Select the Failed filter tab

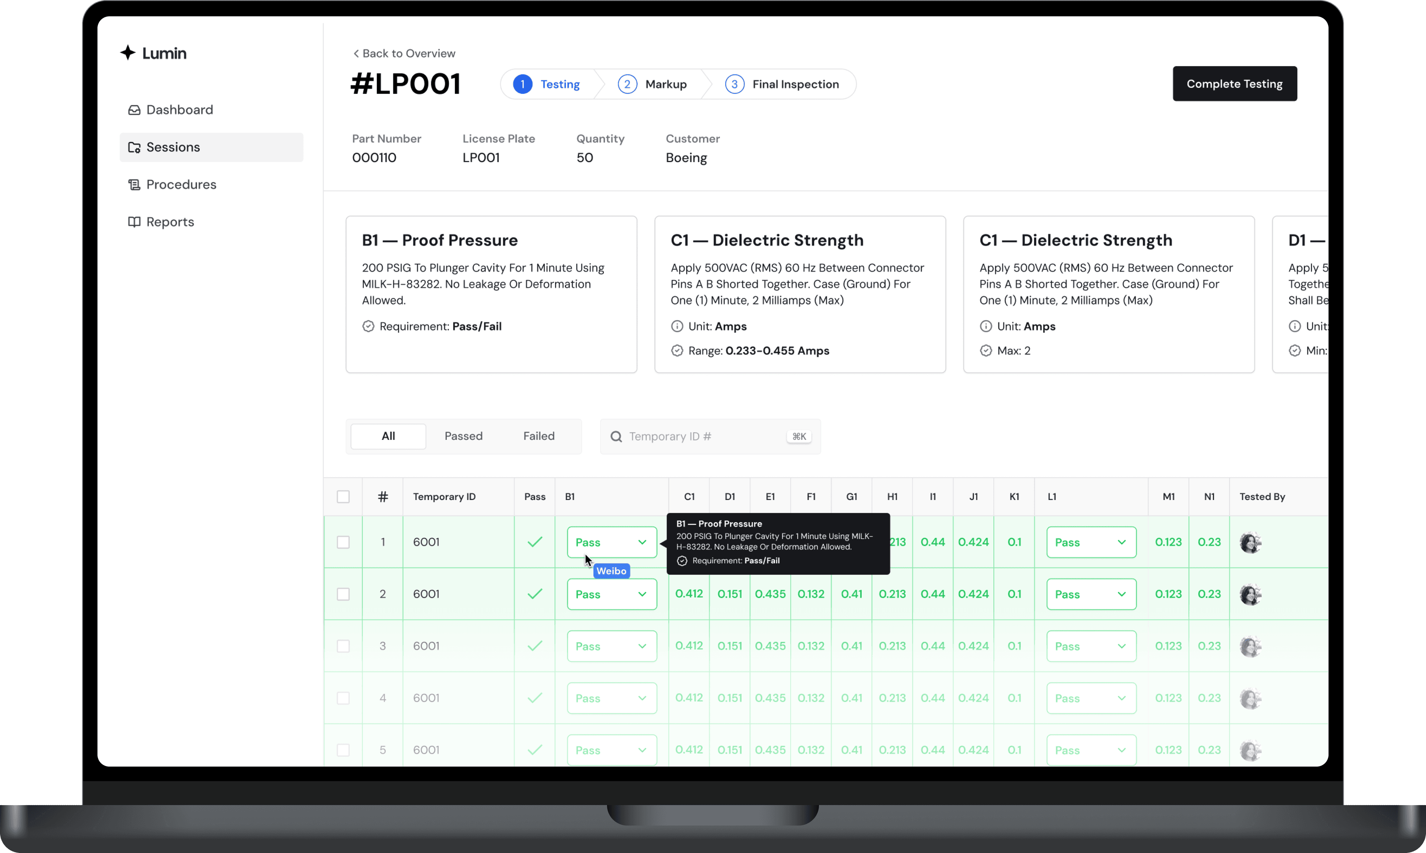(538, 436)
